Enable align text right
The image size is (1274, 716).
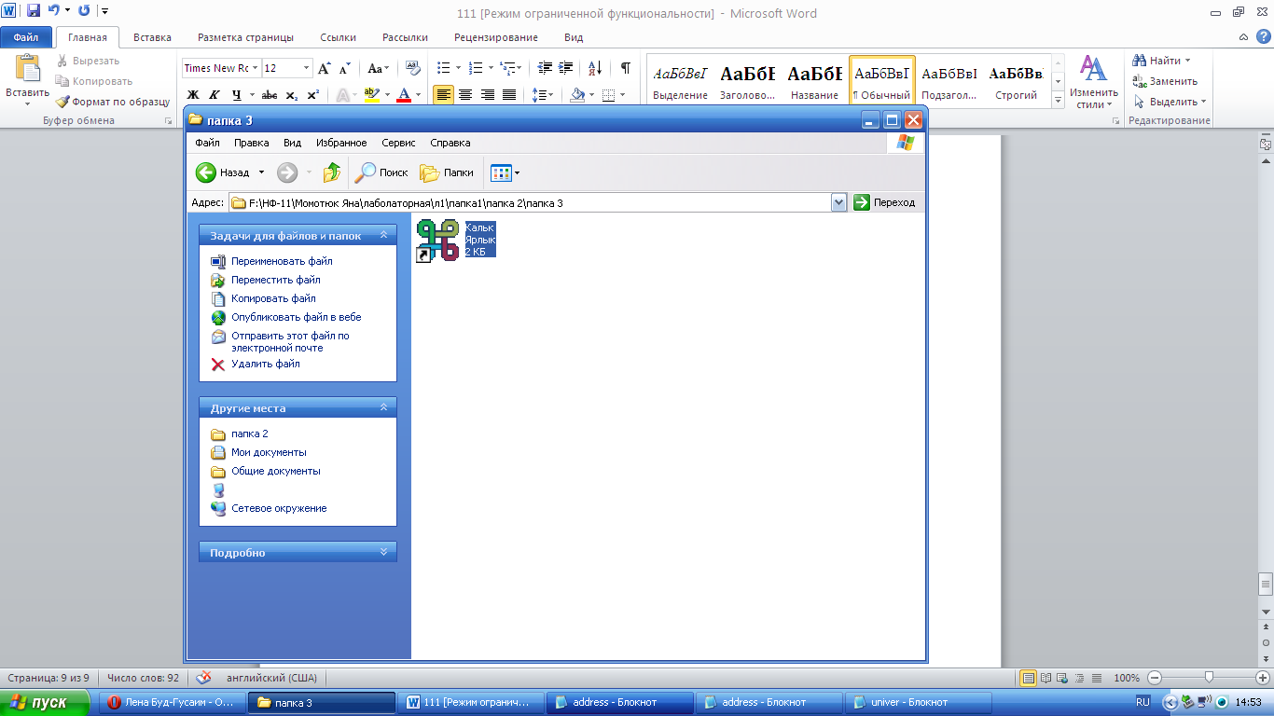coord(487,95)
